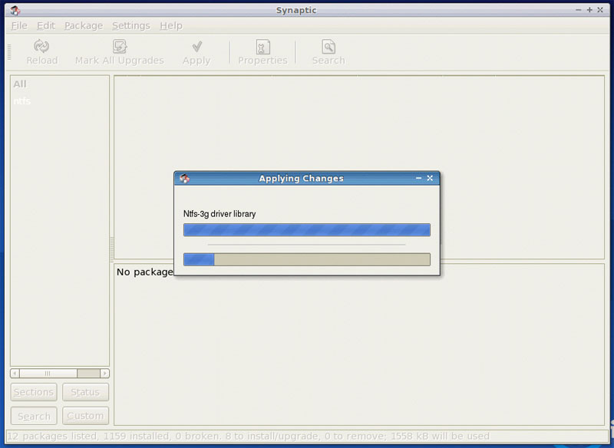Select the All entry in filter list
The width and height of the screenshot is (614, 448).
(x=20, y=84)
